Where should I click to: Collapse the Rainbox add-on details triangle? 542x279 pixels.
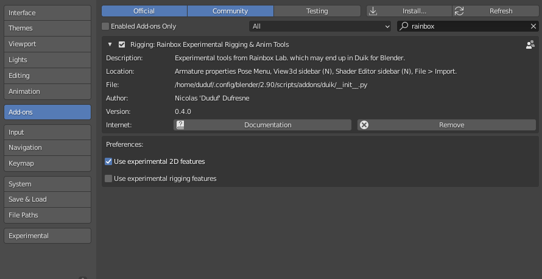[x=110, y=44]
